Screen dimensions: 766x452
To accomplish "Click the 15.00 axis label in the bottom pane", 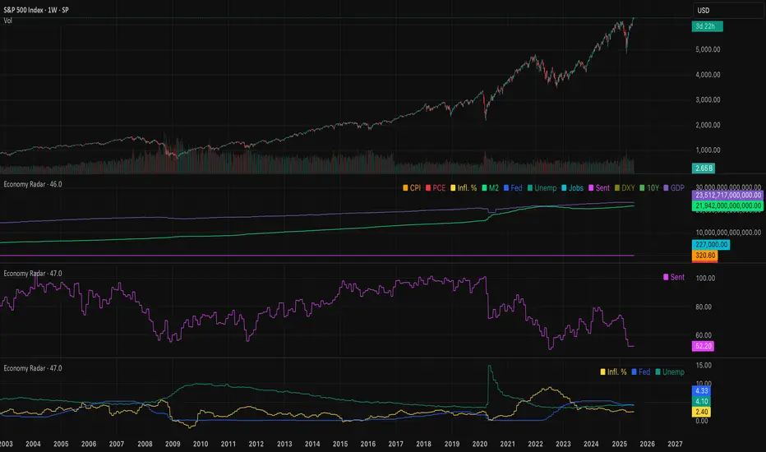I will pos(704,365).
